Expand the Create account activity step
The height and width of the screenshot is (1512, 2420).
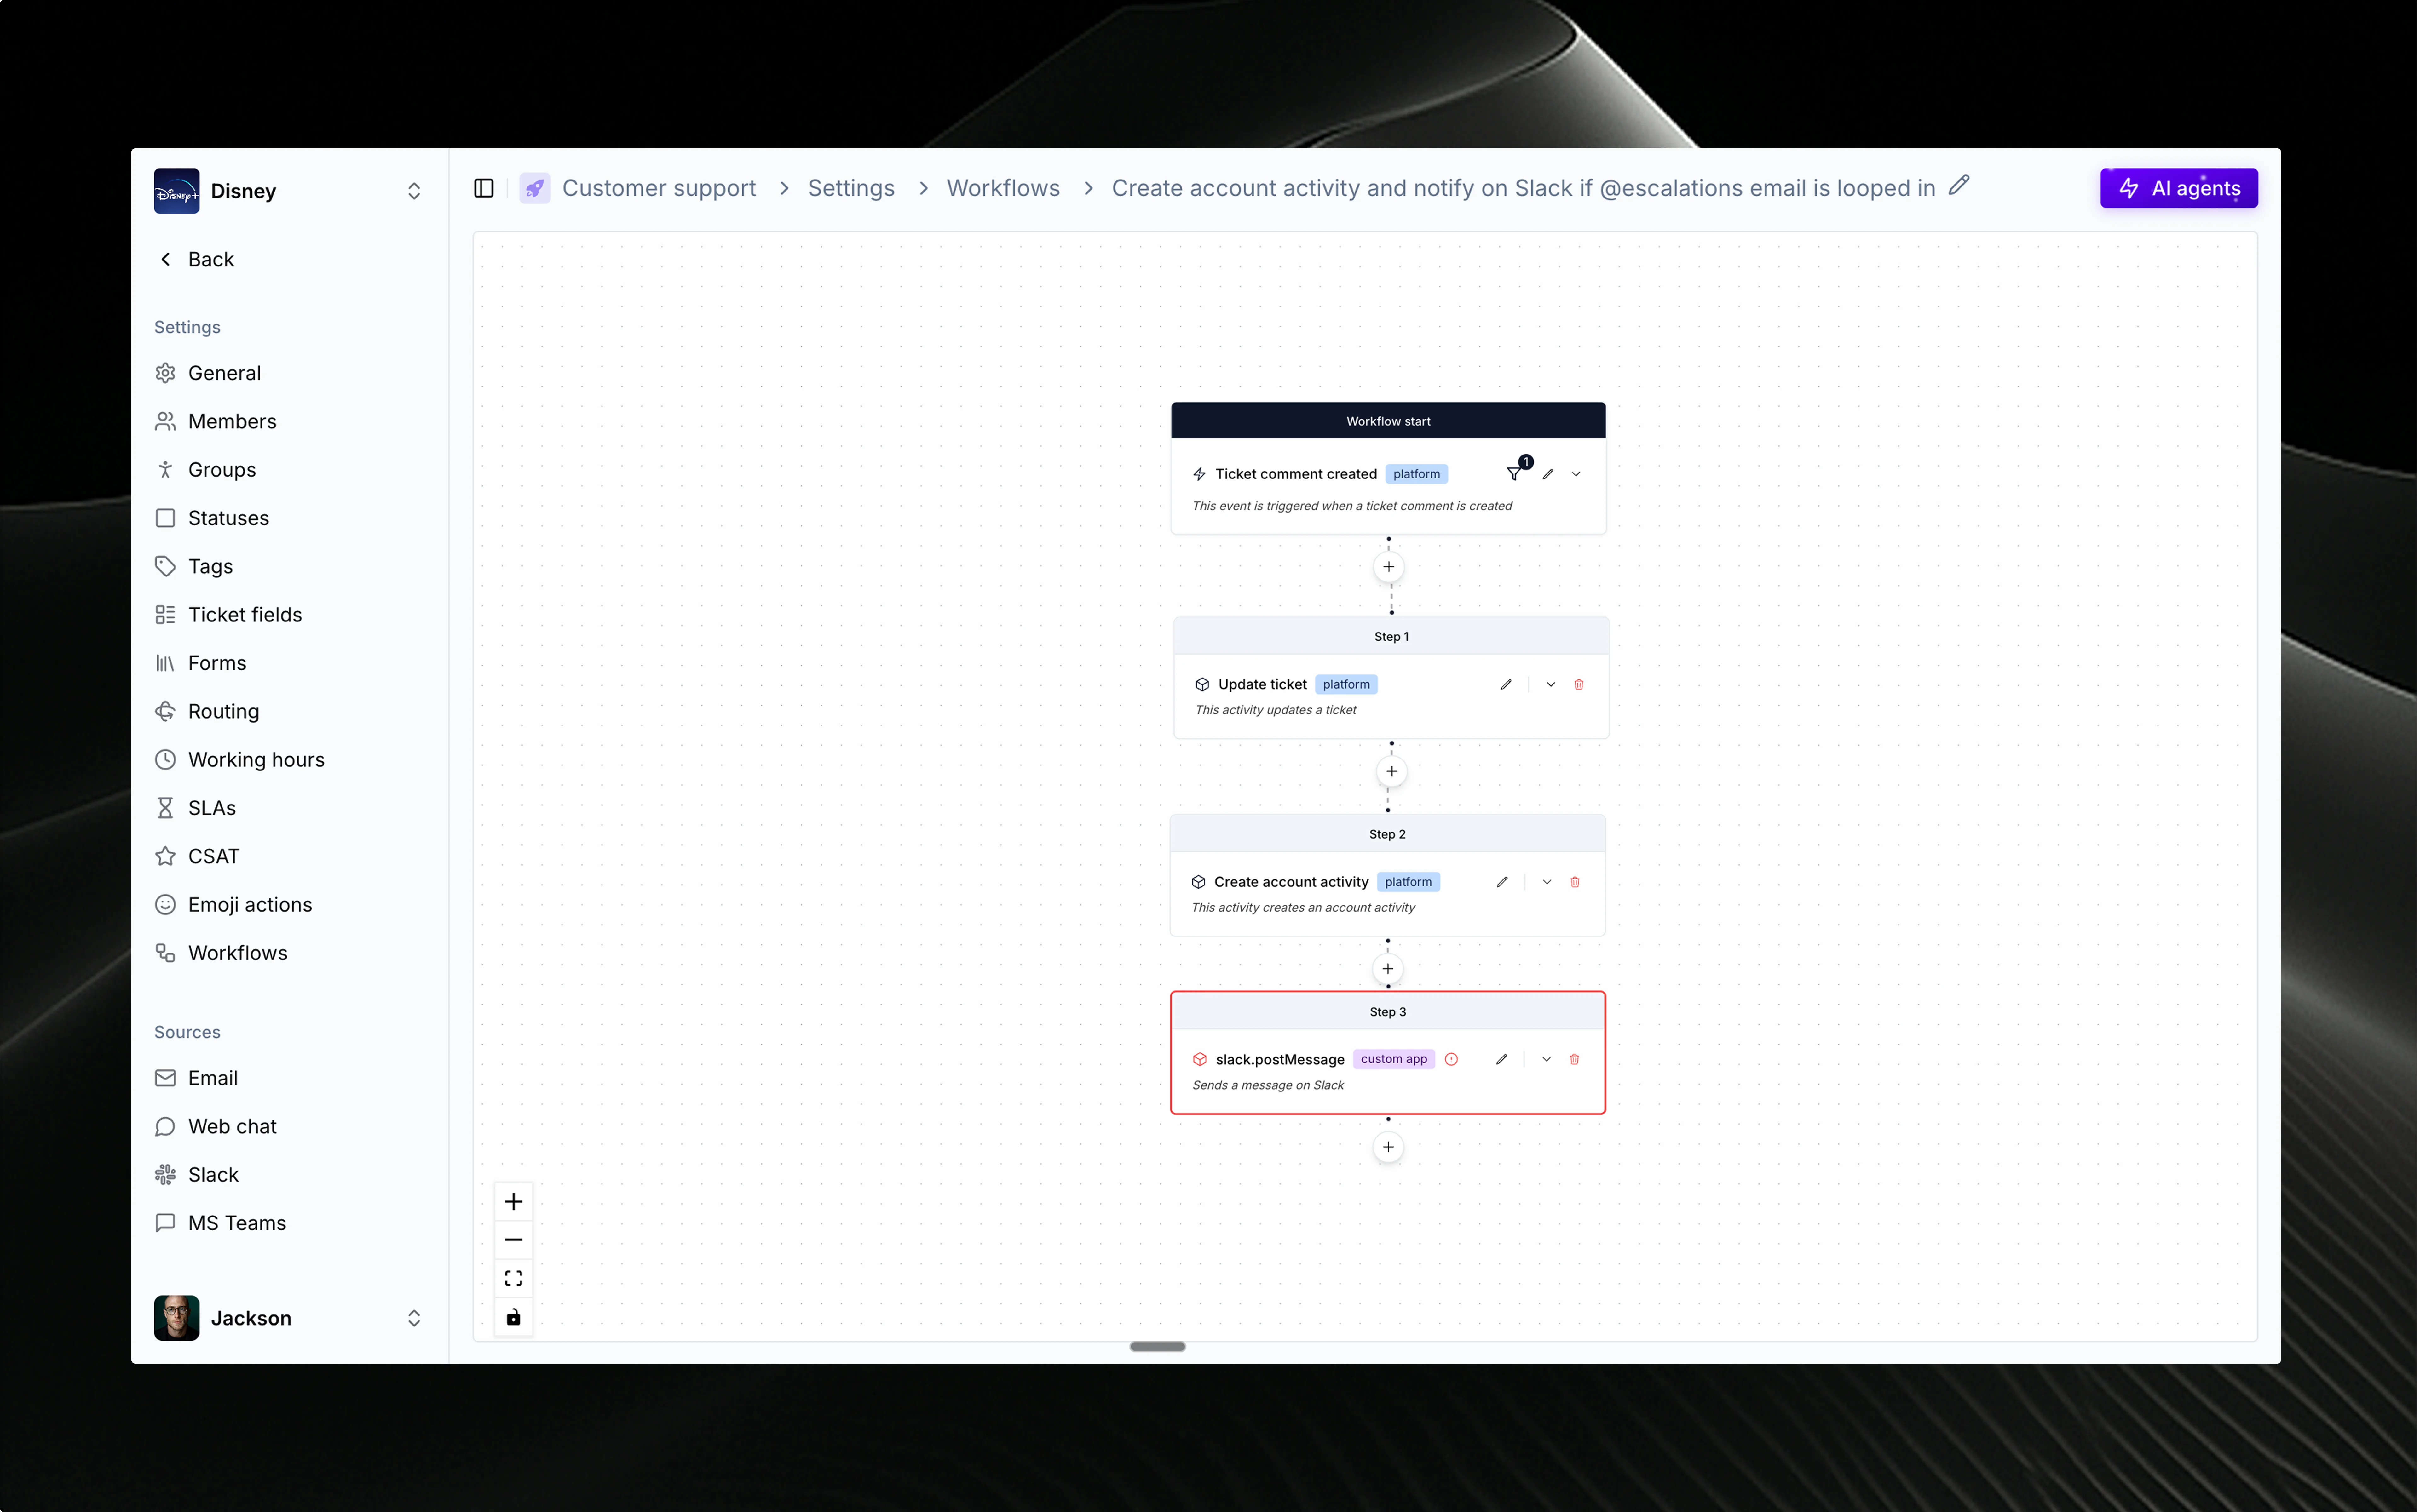1547,882
